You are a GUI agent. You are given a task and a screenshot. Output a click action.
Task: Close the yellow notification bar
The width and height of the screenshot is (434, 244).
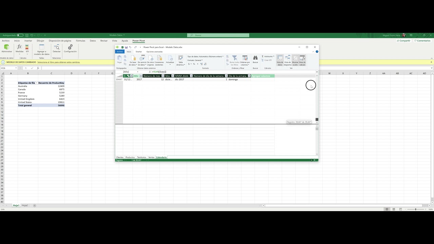click(431, 62)
